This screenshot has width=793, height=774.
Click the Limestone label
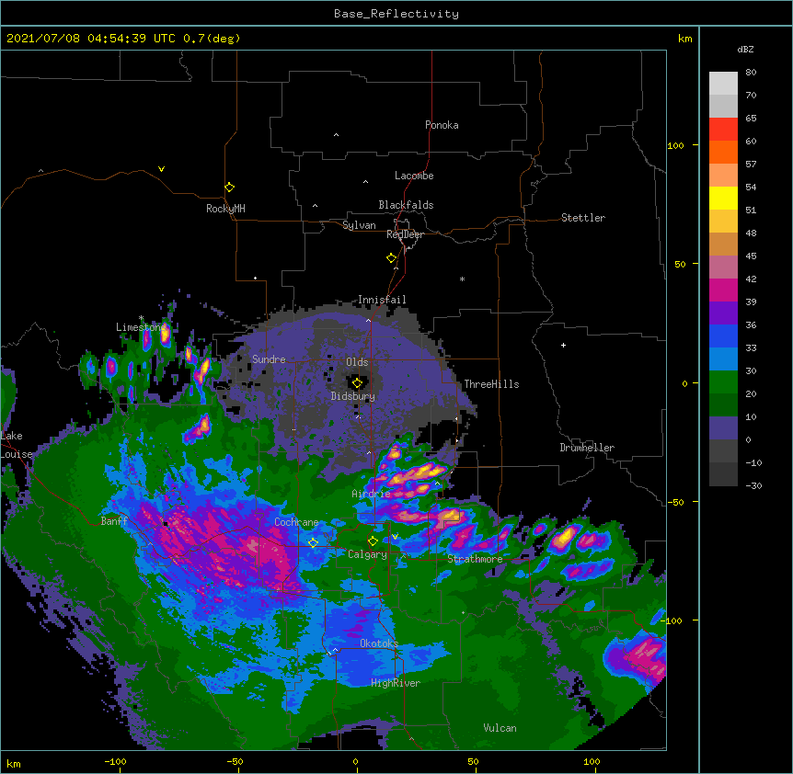click(x=141, y=327)
